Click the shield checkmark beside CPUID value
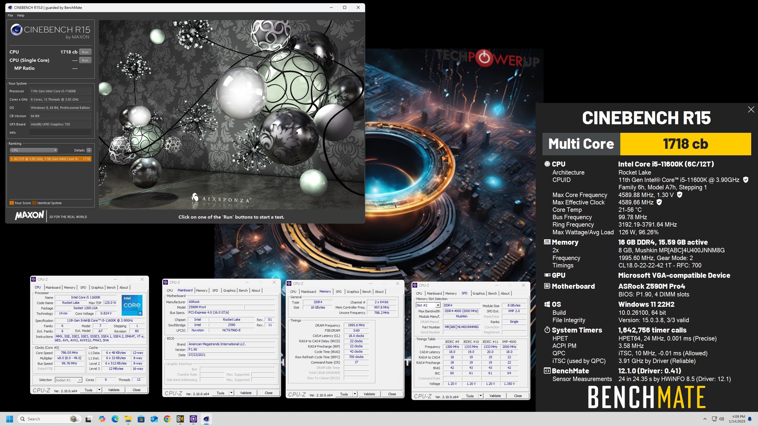Viewport: 758px width, 426px height. coord(746,180)
